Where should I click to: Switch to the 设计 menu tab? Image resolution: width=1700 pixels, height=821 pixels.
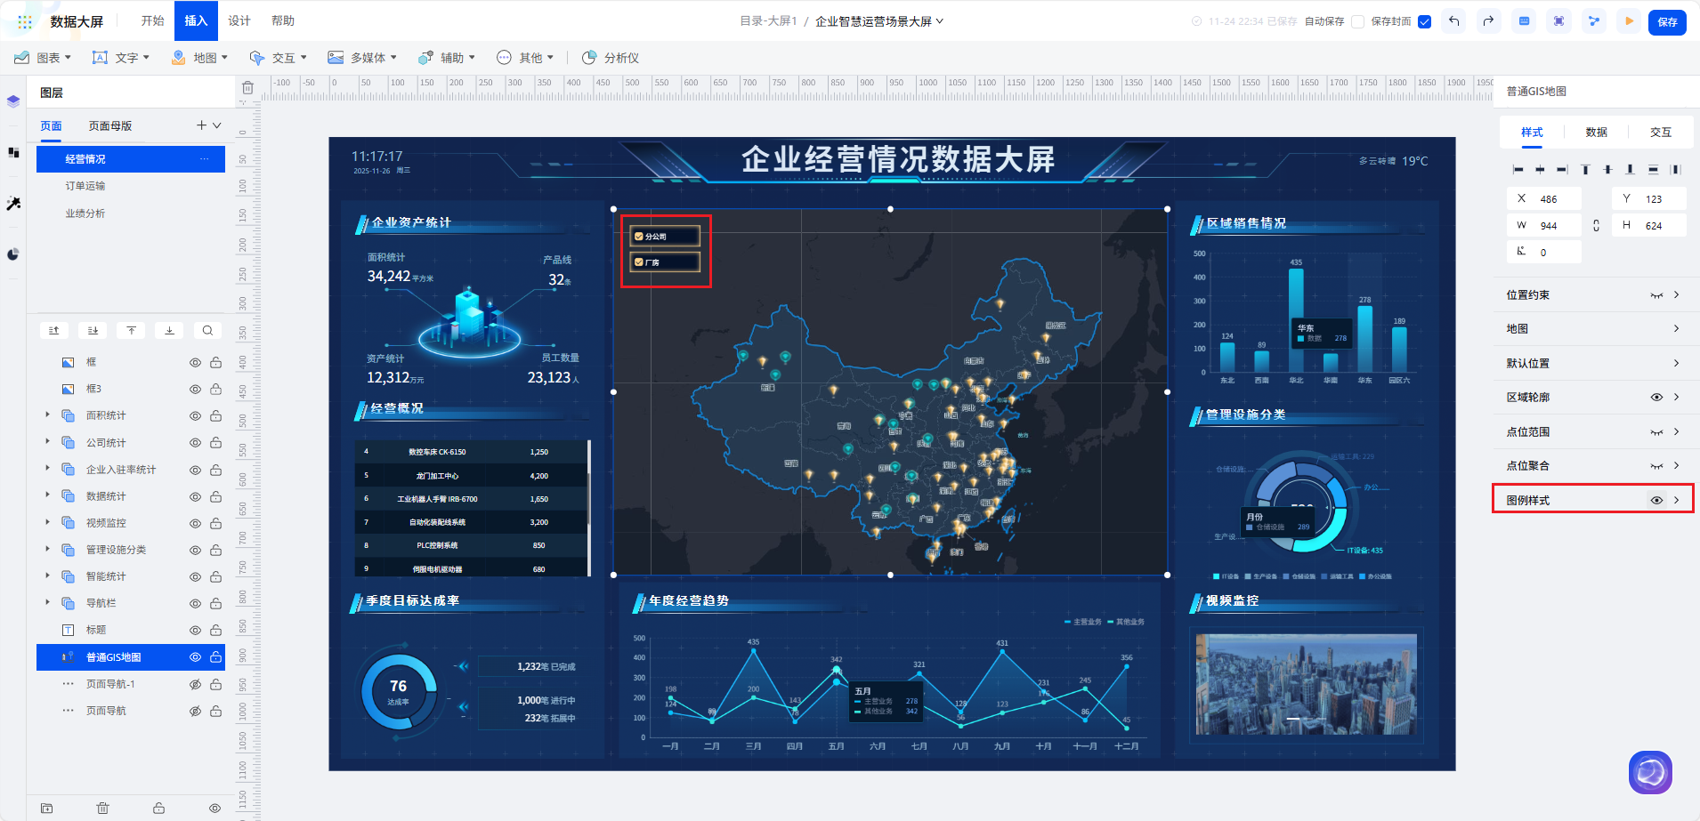click(x=239, y=20)
